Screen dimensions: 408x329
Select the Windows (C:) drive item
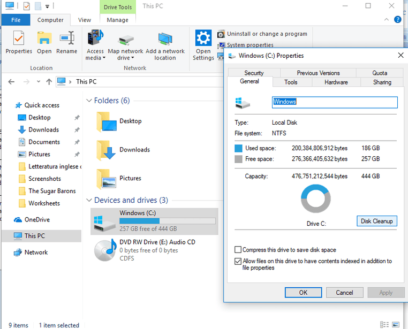click(154, 221)
